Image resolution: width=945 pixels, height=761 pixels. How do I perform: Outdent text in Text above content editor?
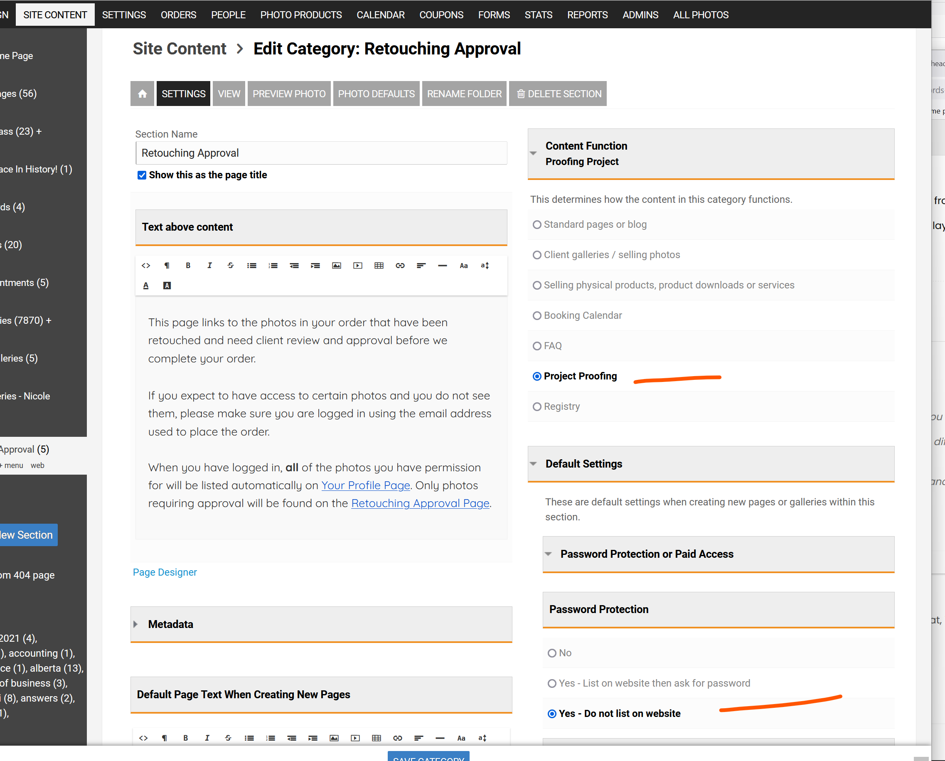[x=294, y=266]
